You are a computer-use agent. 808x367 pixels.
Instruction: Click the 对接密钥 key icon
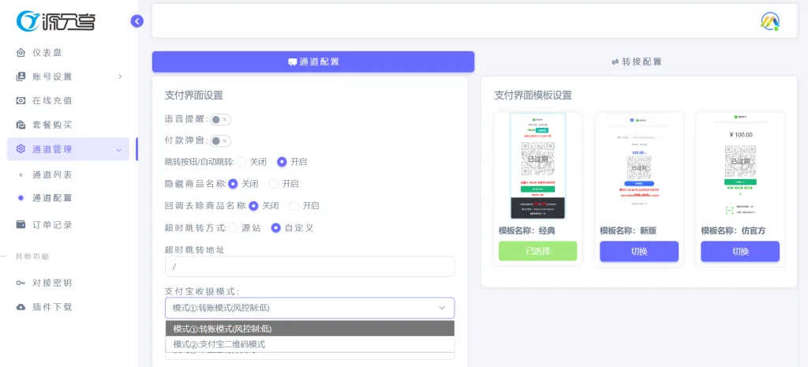pos(21,283)
